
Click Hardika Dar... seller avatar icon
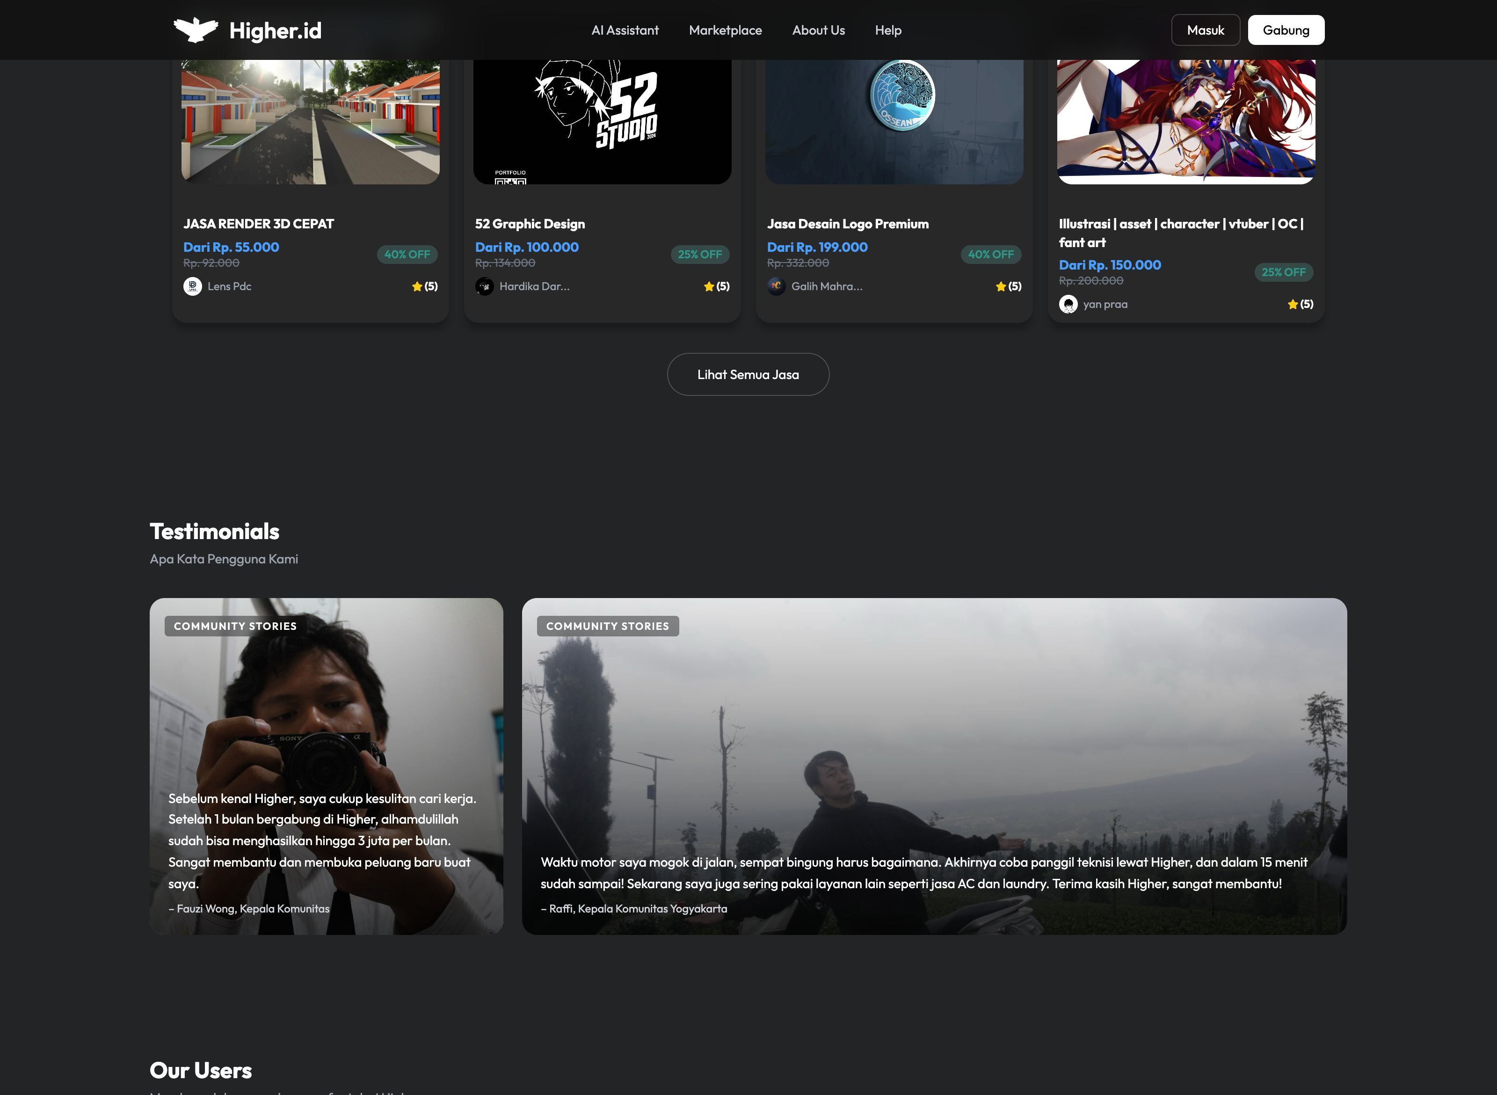(485, 286)
